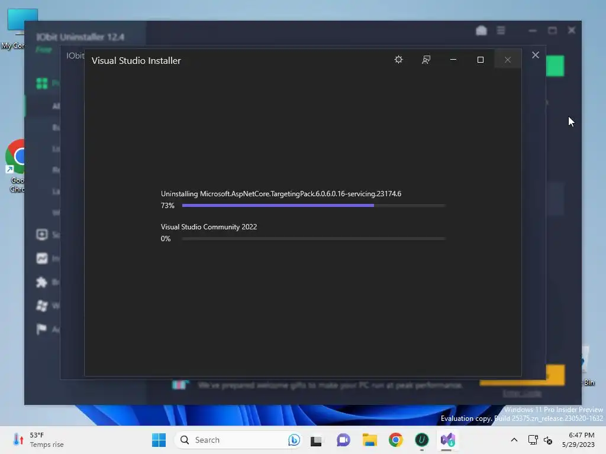Open the Windows Start menu
Image resolution: width=606 pixels, height=454 pixels.
click(x=159, y=440)
